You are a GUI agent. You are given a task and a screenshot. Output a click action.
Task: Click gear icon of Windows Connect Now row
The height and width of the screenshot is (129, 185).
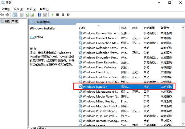[80, 38]
